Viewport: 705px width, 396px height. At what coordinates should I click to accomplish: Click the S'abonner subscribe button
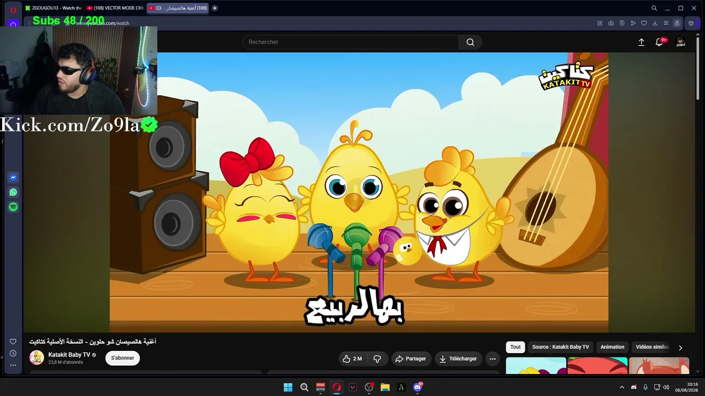point(123,358)
